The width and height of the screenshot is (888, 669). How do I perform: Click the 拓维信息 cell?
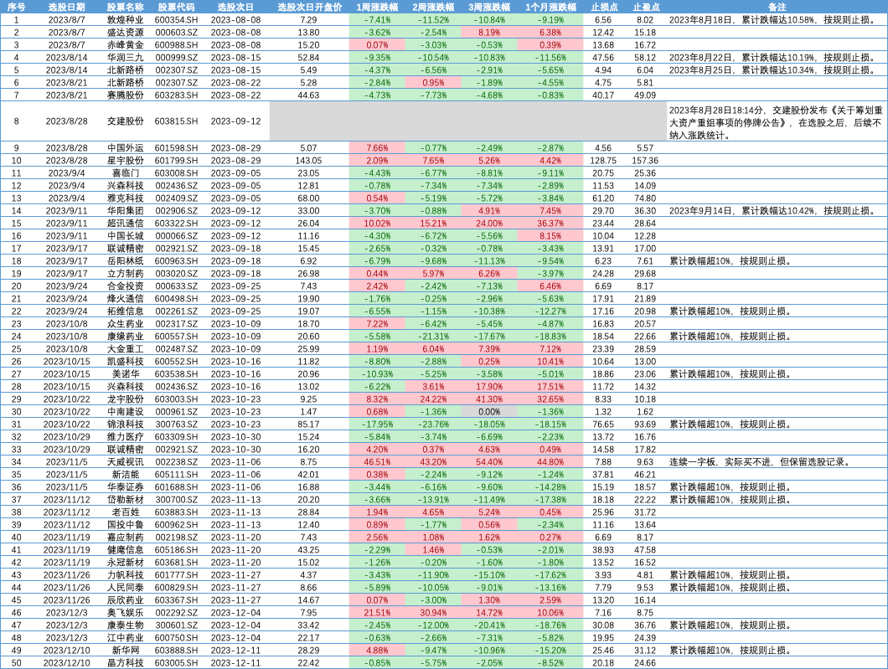coord(125,311)
